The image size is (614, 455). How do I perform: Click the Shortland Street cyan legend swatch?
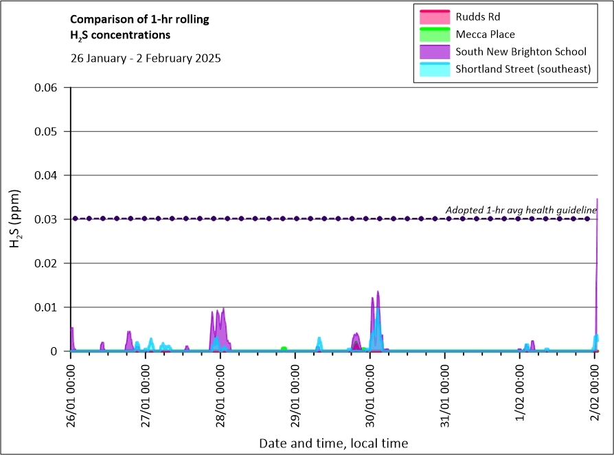click(x=432, y=69)
